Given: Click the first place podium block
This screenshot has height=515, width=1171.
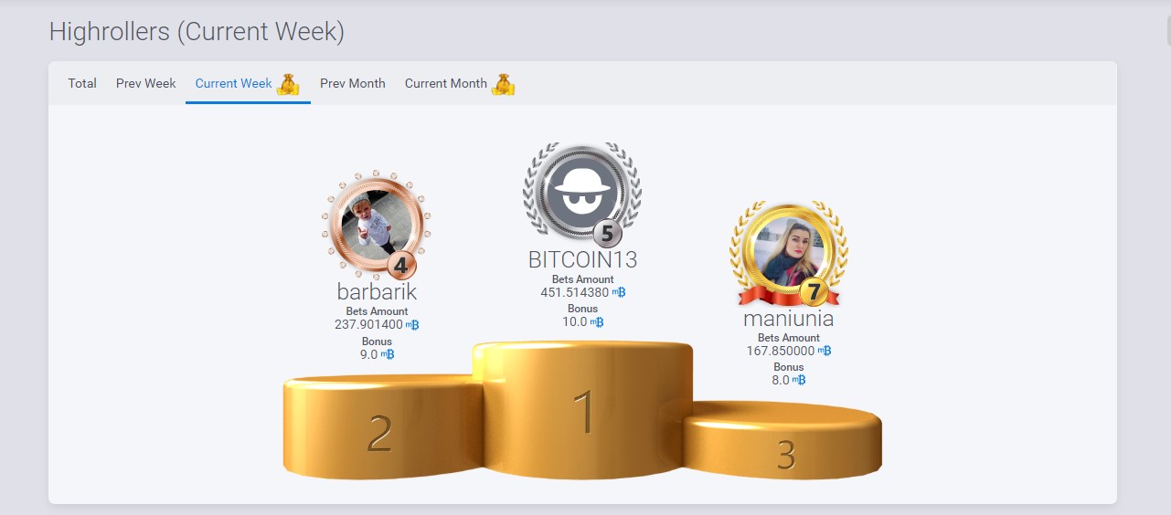Looking at the screenshot, I should click(x=583, y=409).
